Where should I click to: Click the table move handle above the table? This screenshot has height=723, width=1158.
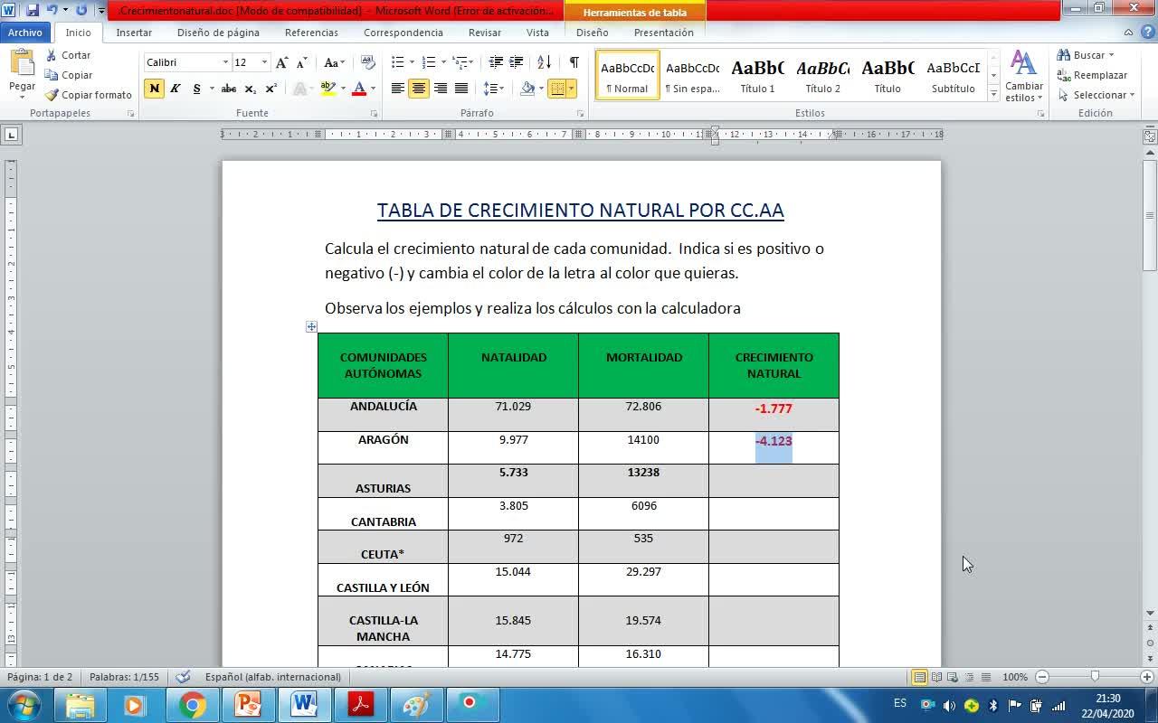coord(311,326)
